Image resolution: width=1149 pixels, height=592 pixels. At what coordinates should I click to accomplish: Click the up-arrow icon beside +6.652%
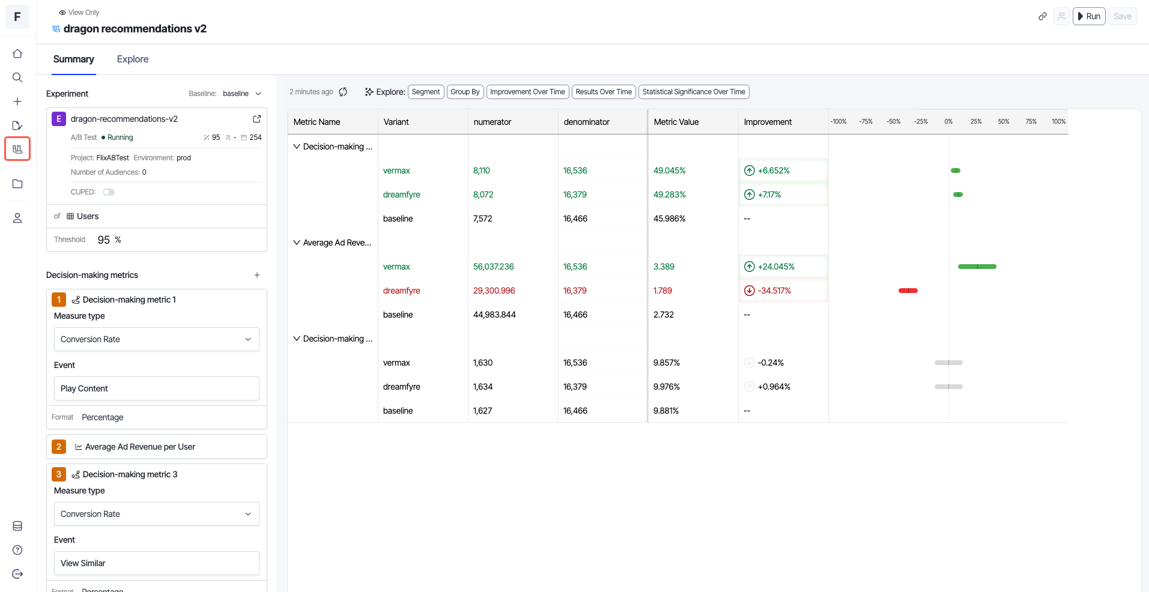click(x=749, y=171)
